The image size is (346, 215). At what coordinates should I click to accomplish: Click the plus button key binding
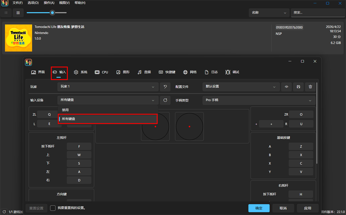coord(271,124)
